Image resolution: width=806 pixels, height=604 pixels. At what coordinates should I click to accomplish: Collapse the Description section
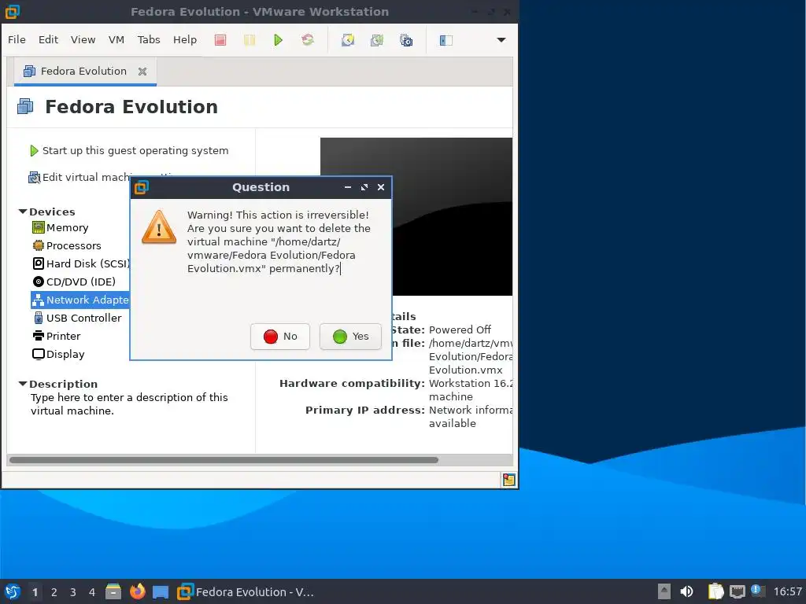(23, 384)
